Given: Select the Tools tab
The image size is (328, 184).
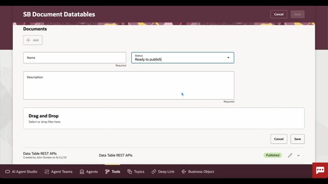Looking at the screenshot, I should coord(113,172).
